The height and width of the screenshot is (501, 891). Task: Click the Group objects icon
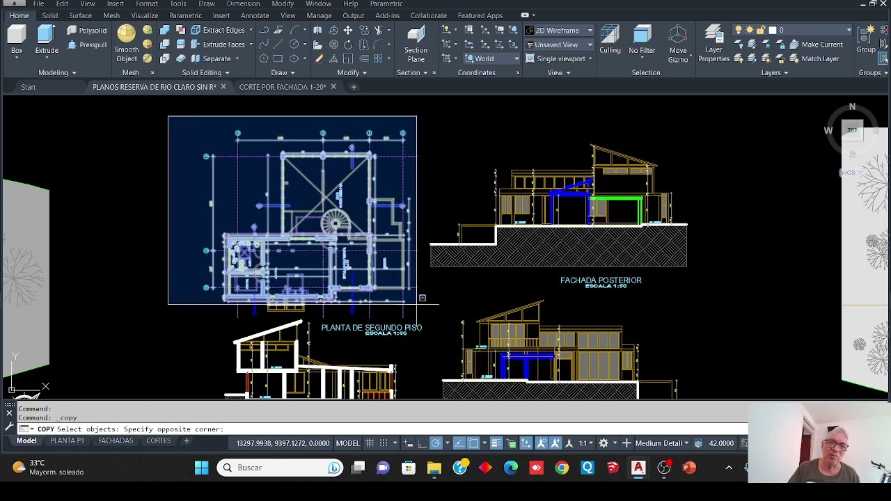867,40
